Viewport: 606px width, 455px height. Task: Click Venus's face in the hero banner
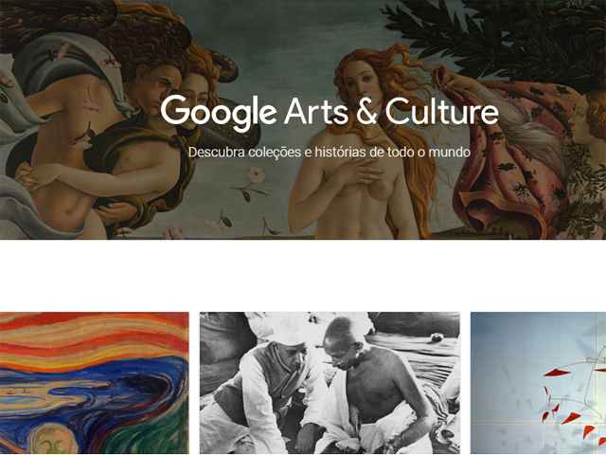click(x=360, y=84)
